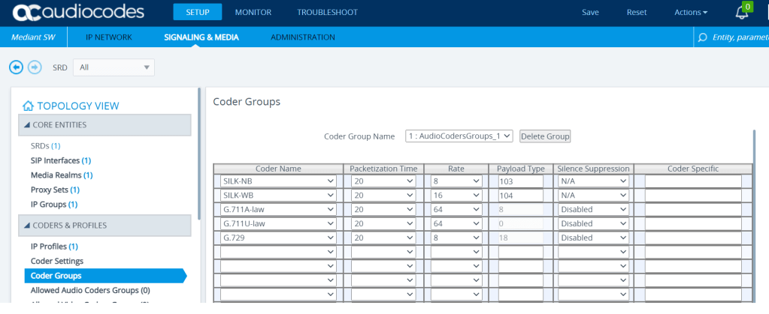Viewport: 769px width, 314px height.
Task: Click the forward navigation arrow icon
Action: (x=35, y=67)
